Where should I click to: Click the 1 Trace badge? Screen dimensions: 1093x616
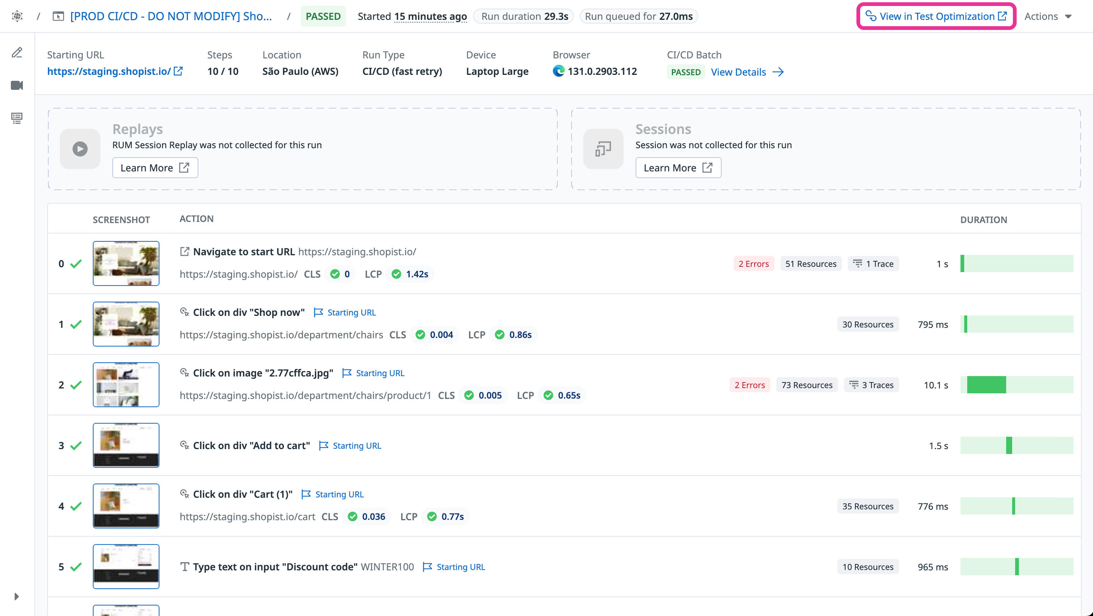873,264
